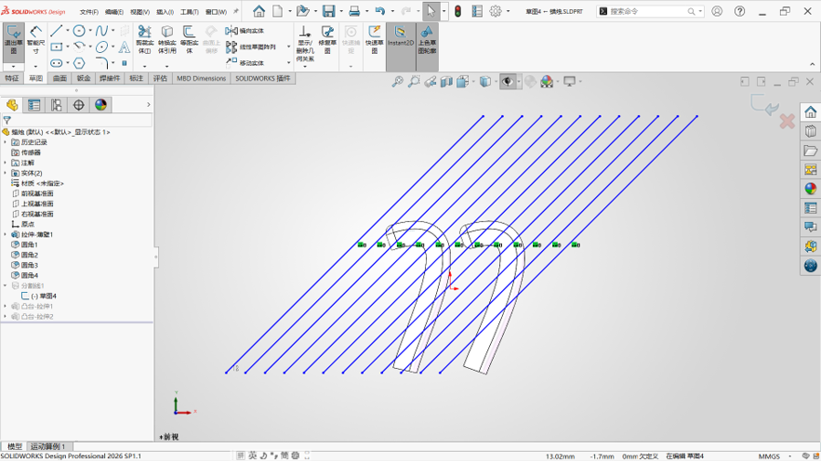Click Linear Sketch Pattern (线性草图阵列) button
Viewport: 821px width, 461px height.
point(251,47)
